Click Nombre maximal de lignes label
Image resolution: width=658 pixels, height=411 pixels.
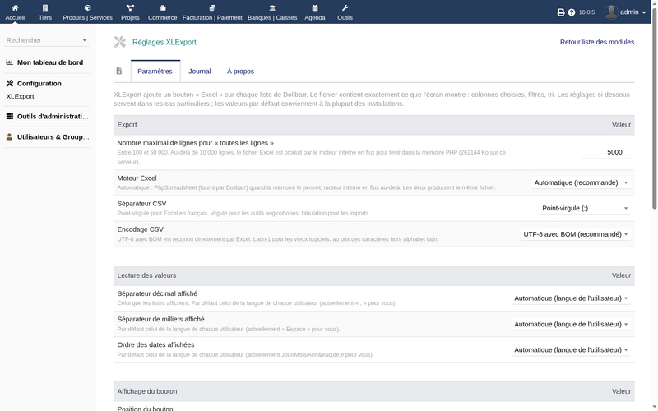195,143
